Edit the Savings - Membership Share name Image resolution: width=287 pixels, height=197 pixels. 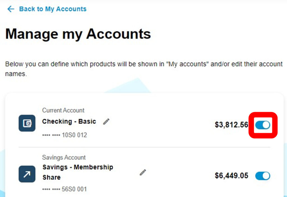[x=143, y=172]
